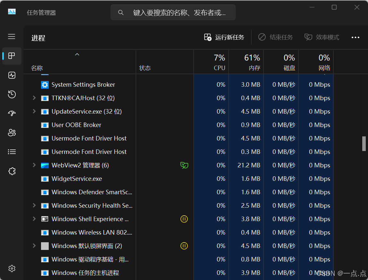Click 运行新任务 to run a new task
The width and height of the screenshot is (368, 280).
coord(224,37)
